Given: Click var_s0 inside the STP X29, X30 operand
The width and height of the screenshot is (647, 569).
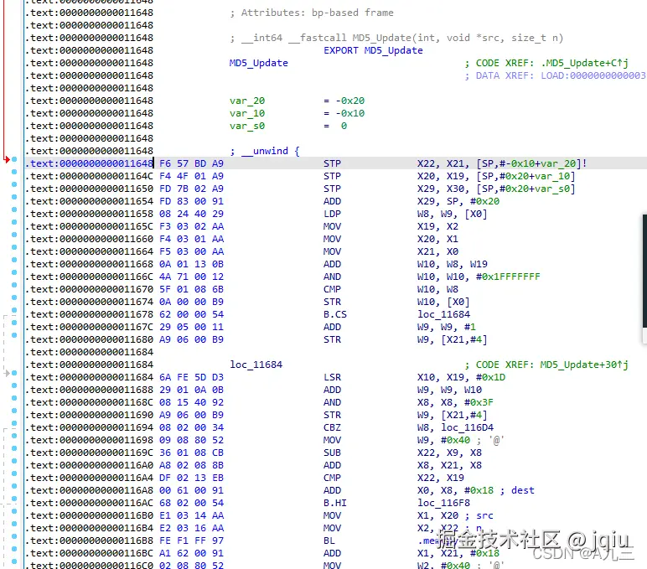Looking at the screenshot, I should click(x=552, y=189).
